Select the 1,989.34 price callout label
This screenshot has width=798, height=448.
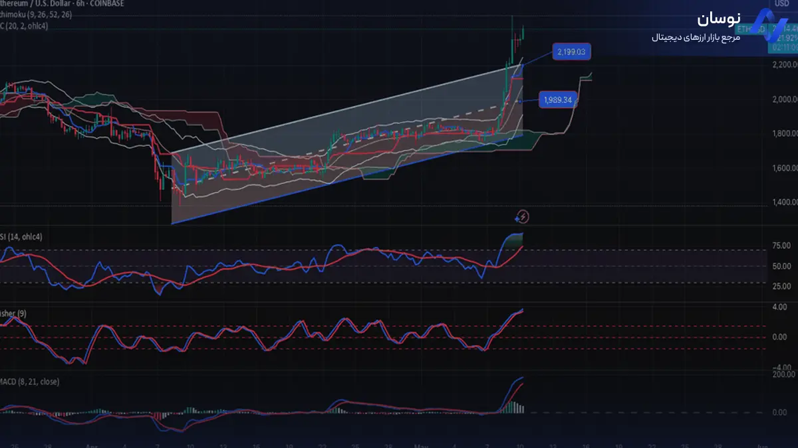tap(558, 100)
